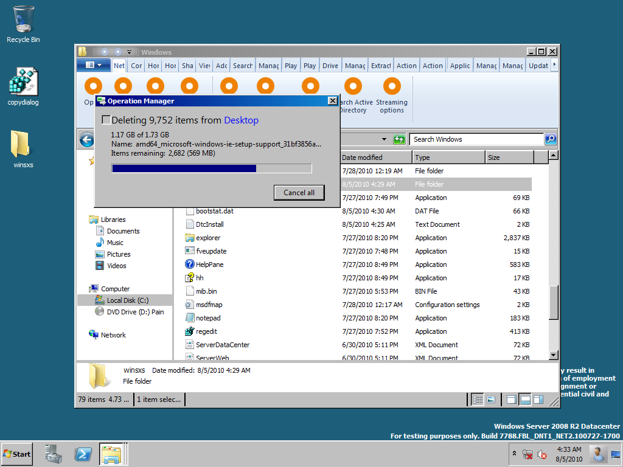Select the Updat ribbon tab
Viewport: 623px width, 467px height.
pos(538,66)
